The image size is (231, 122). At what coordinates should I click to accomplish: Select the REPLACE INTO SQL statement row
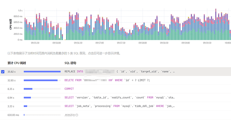(115, 72)
